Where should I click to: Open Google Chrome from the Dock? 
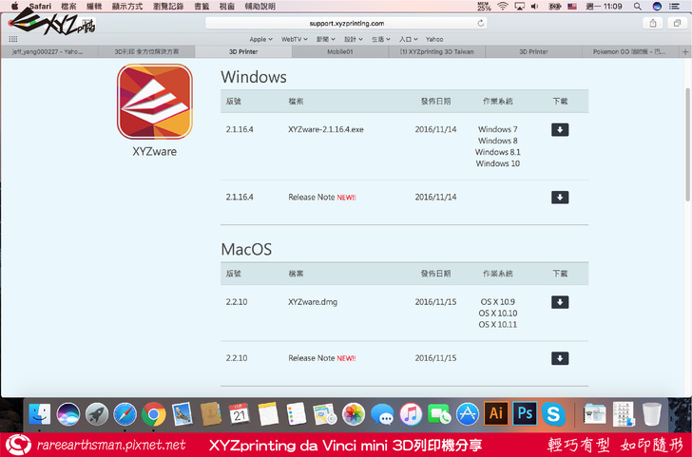(154, 414)
